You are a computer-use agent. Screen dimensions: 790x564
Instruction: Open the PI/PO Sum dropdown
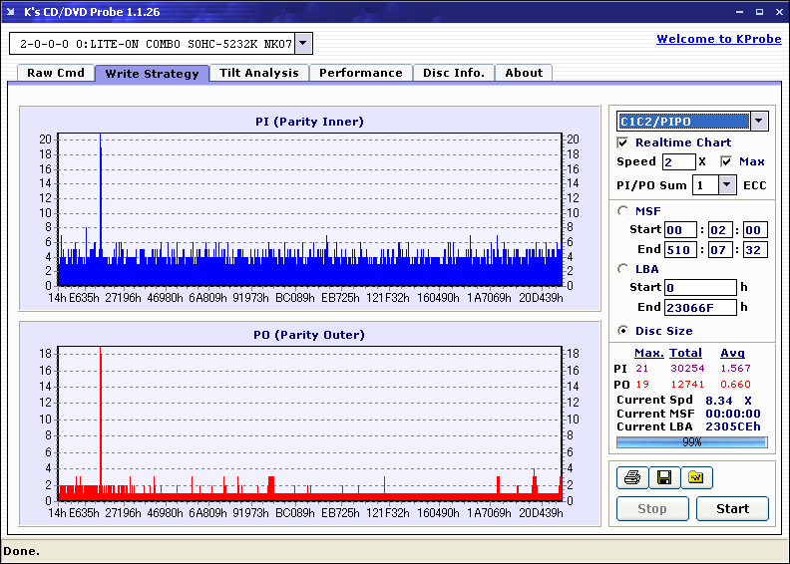click(x=726, y=185)
